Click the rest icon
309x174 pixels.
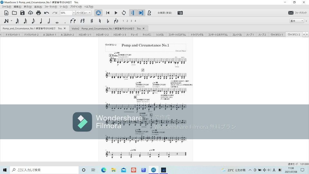[x=82, y=21]
